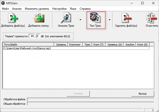Focus the 89 target volume field

[32, 36]
